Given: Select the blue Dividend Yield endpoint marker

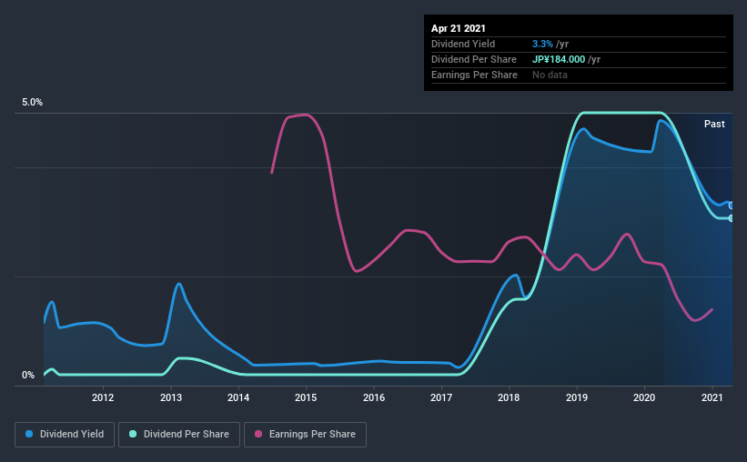Looking at the screenshot, I should click(732, 206).
